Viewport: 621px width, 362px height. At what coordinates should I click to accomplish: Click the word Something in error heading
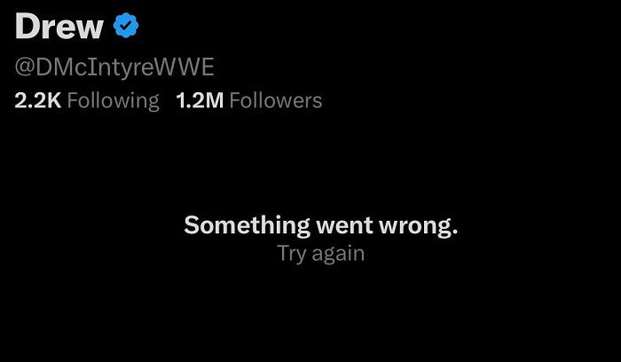click(x=248, y=225)
